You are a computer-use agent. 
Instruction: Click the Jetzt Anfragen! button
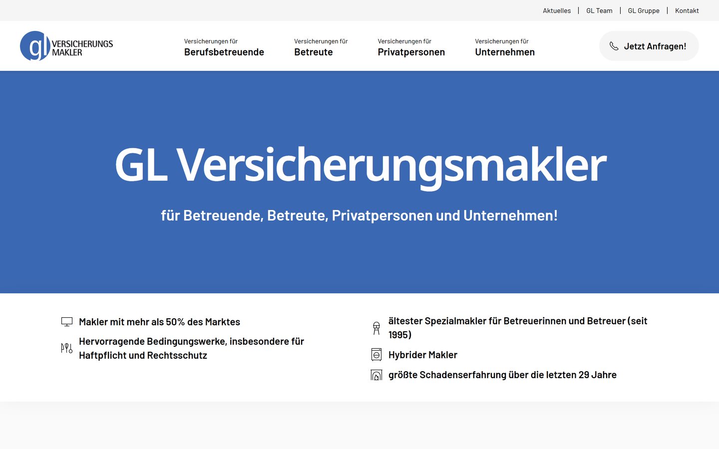pyautogui.click(x=649, y=46)
